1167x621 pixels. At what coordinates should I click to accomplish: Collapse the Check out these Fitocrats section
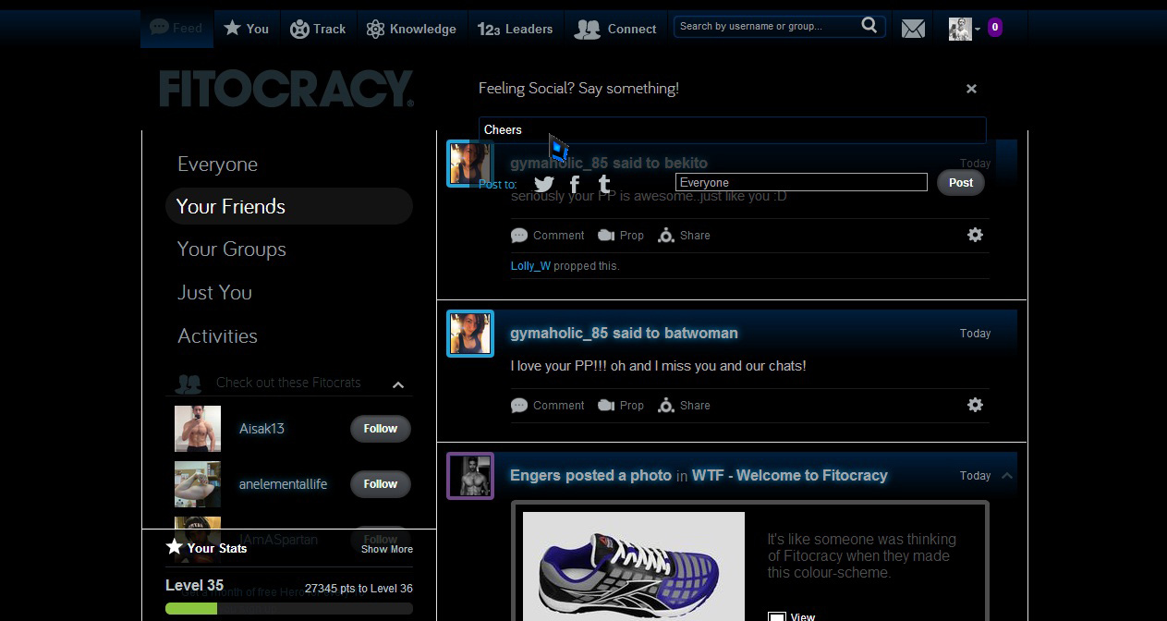click(x=398, y=384)
